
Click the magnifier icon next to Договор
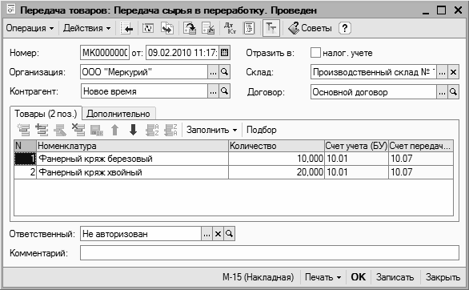pos(454,92)
